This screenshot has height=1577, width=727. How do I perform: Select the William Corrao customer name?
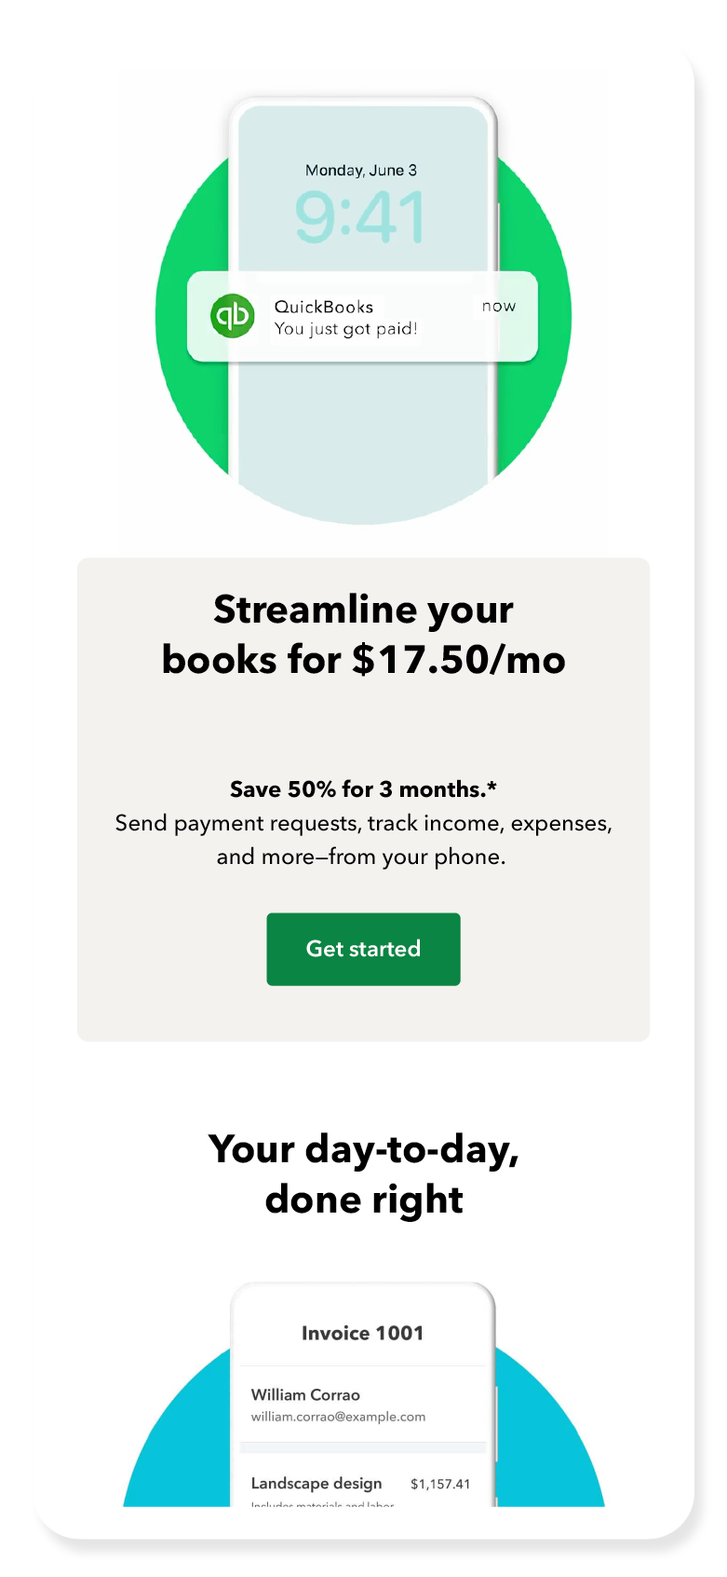point(305,1395)
